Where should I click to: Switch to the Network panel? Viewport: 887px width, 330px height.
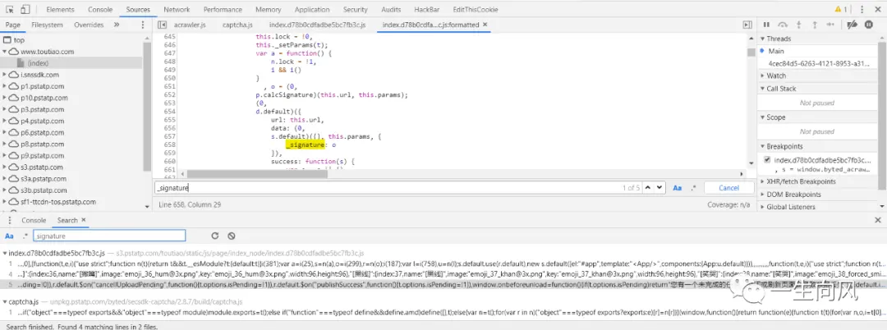[x=177, y=10]
